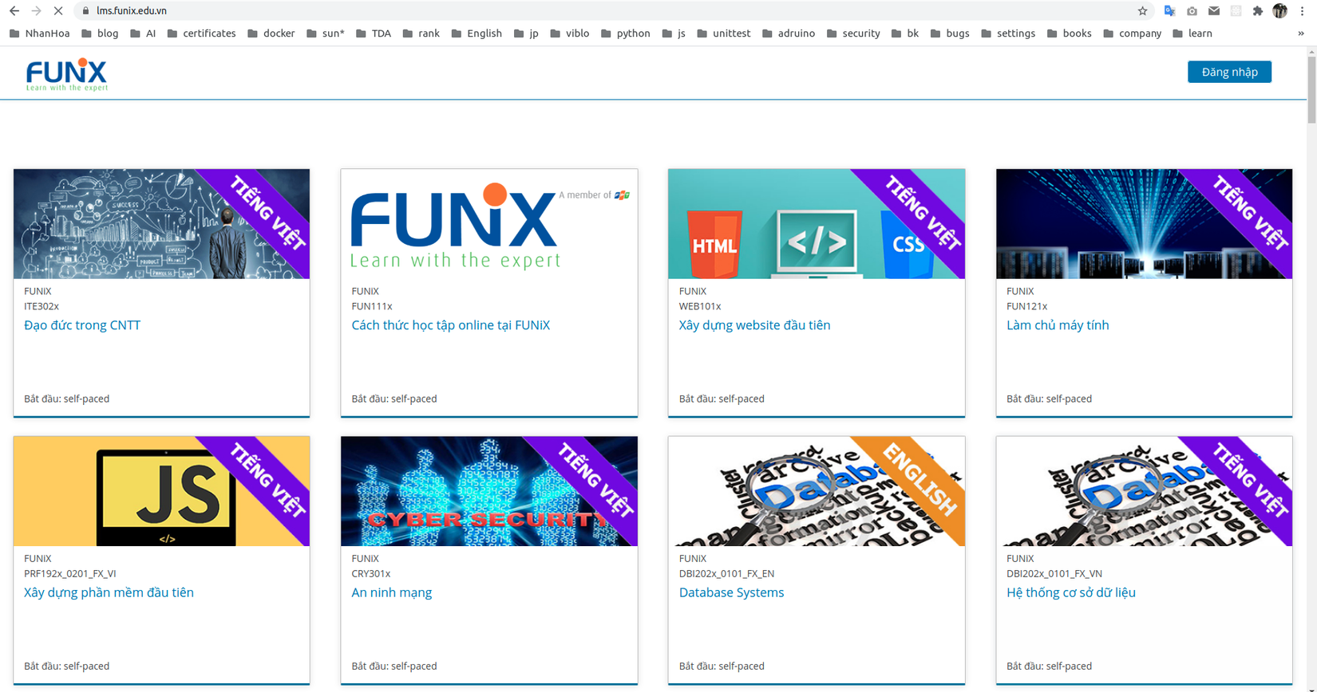The image size is (1317, 692).
Task: Open the settings bookmark folder
Action: (x=1007, y=33)
